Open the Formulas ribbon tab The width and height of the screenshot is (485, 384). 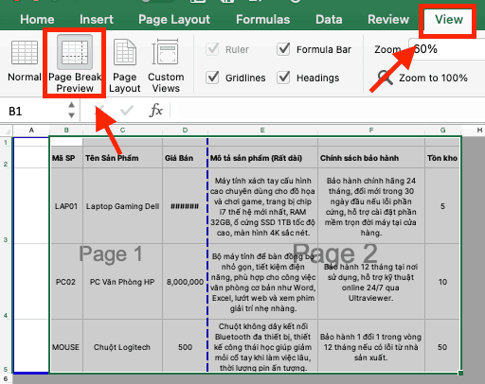[x=262, y=20]
